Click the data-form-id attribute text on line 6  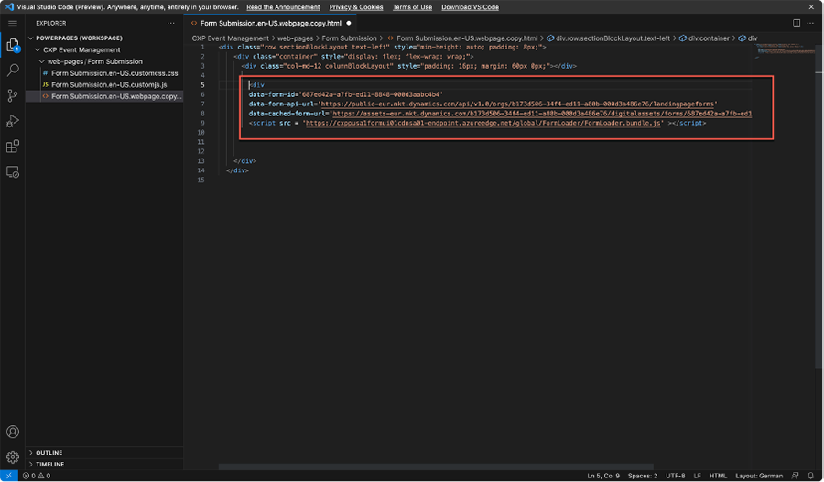[x=273, y=94]
